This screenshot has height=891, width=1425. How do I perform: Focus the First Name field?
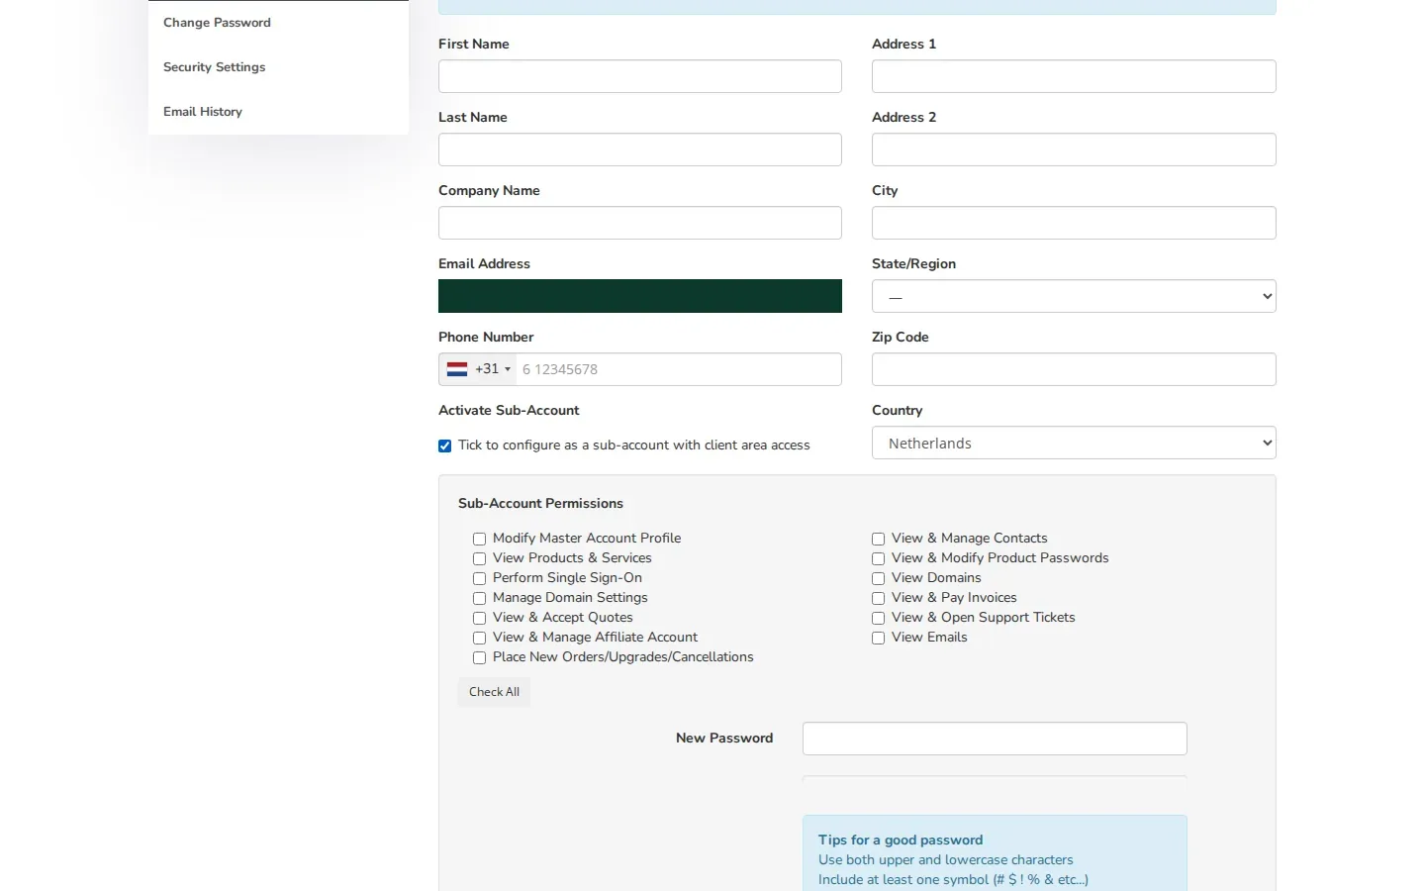click(640, 76)
